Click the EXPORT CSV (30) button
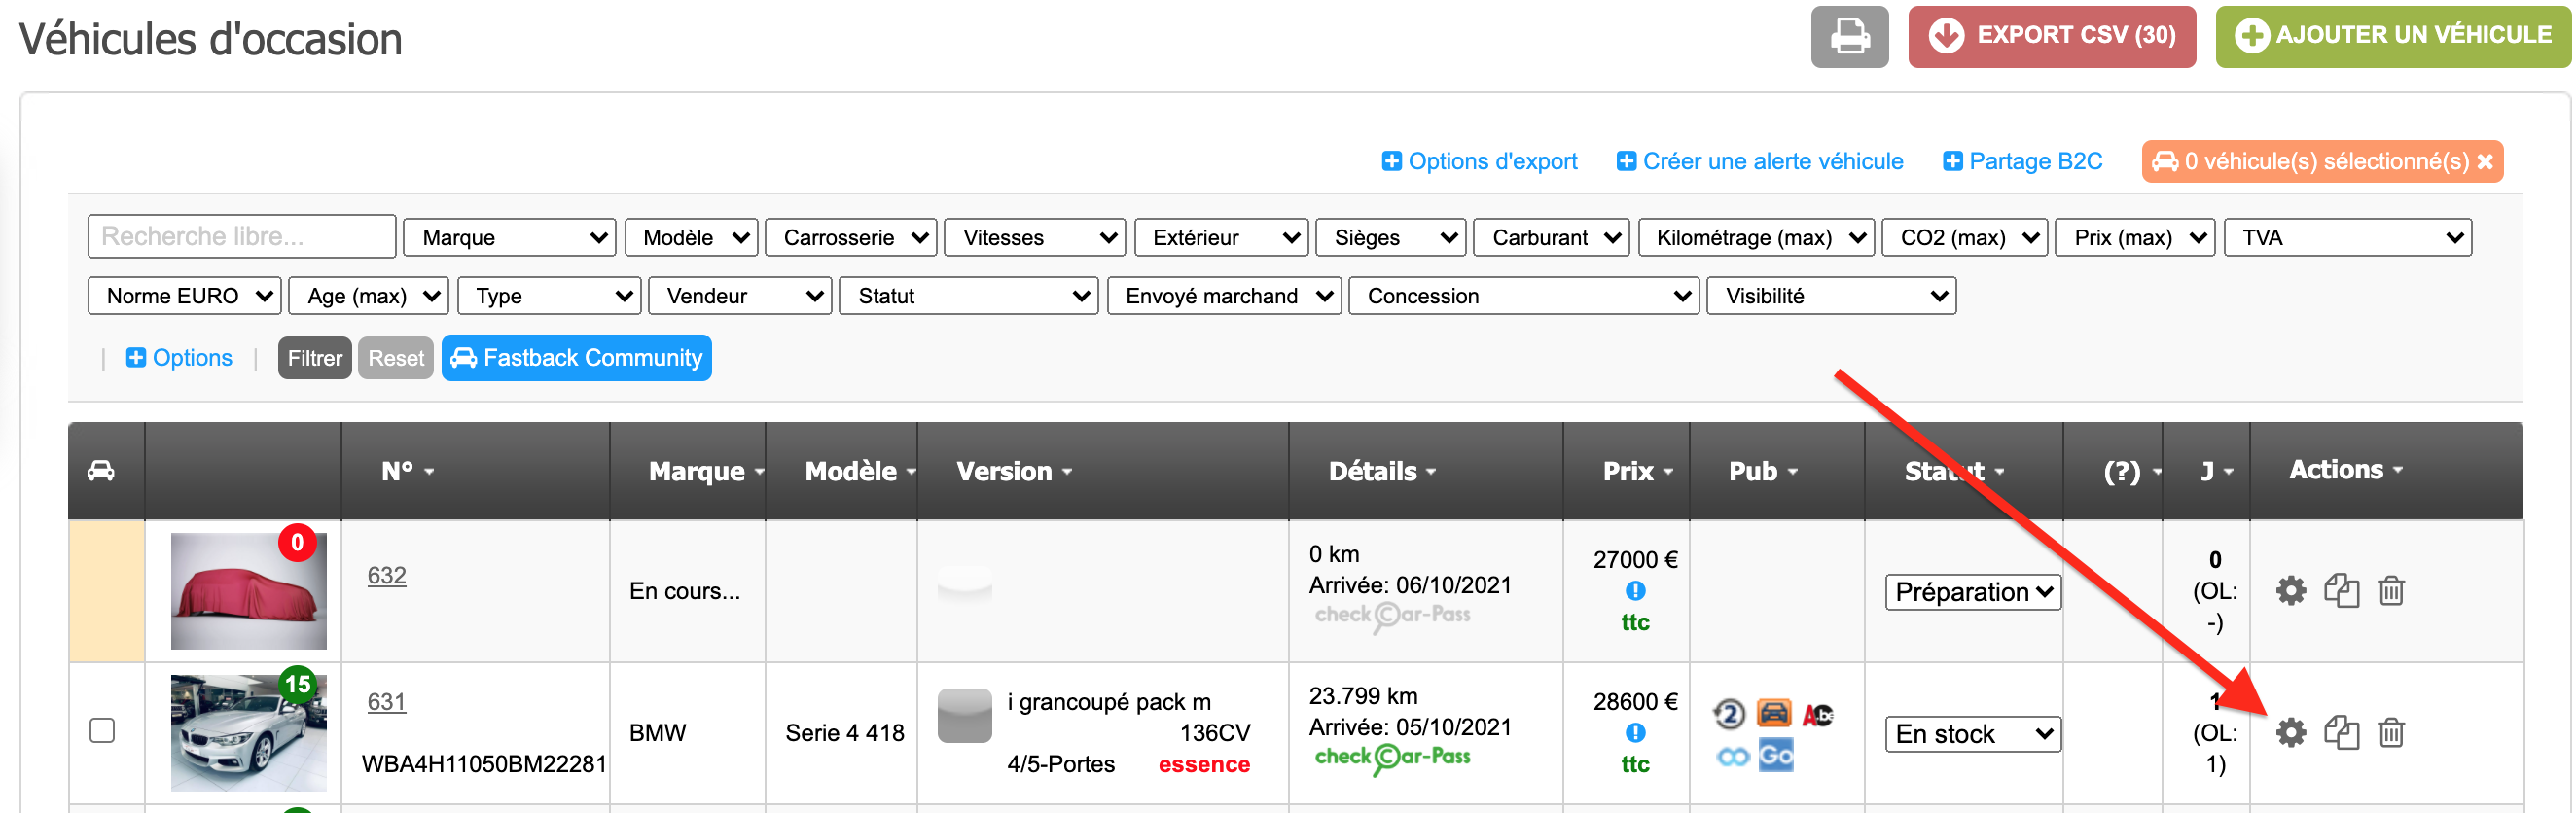Image resolution: width=2576 pixels, height=813 pixels. point(2051,37)
